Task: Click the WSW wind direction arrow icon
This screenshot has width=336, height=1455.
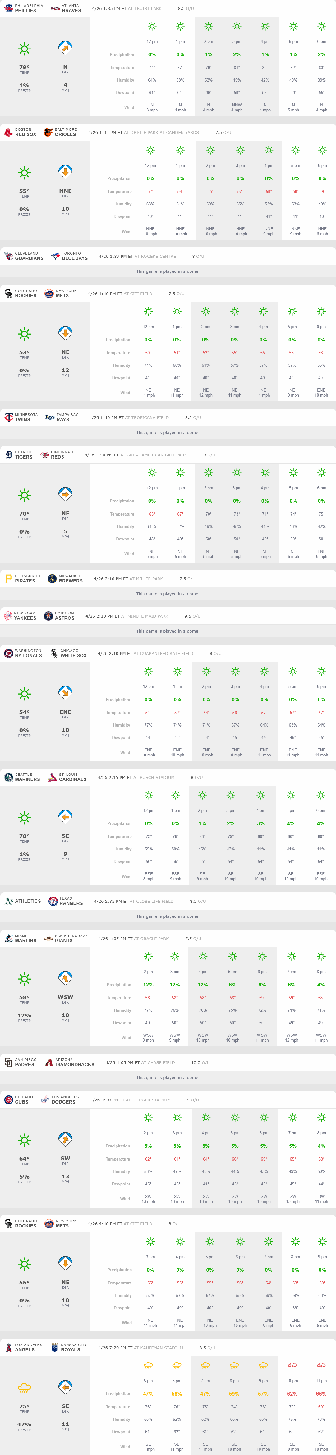Action: [x=65, y=978]
